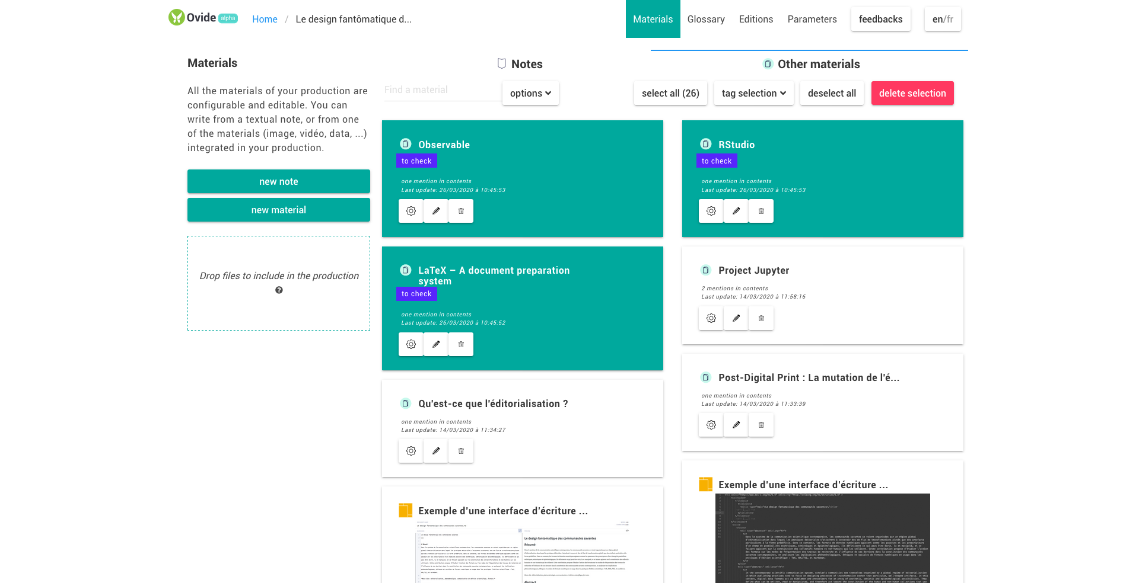The height and width of the screenshot is (583, 1139).
Task: Select the Project Jupyter card title
Action: (x=753, y=270)
